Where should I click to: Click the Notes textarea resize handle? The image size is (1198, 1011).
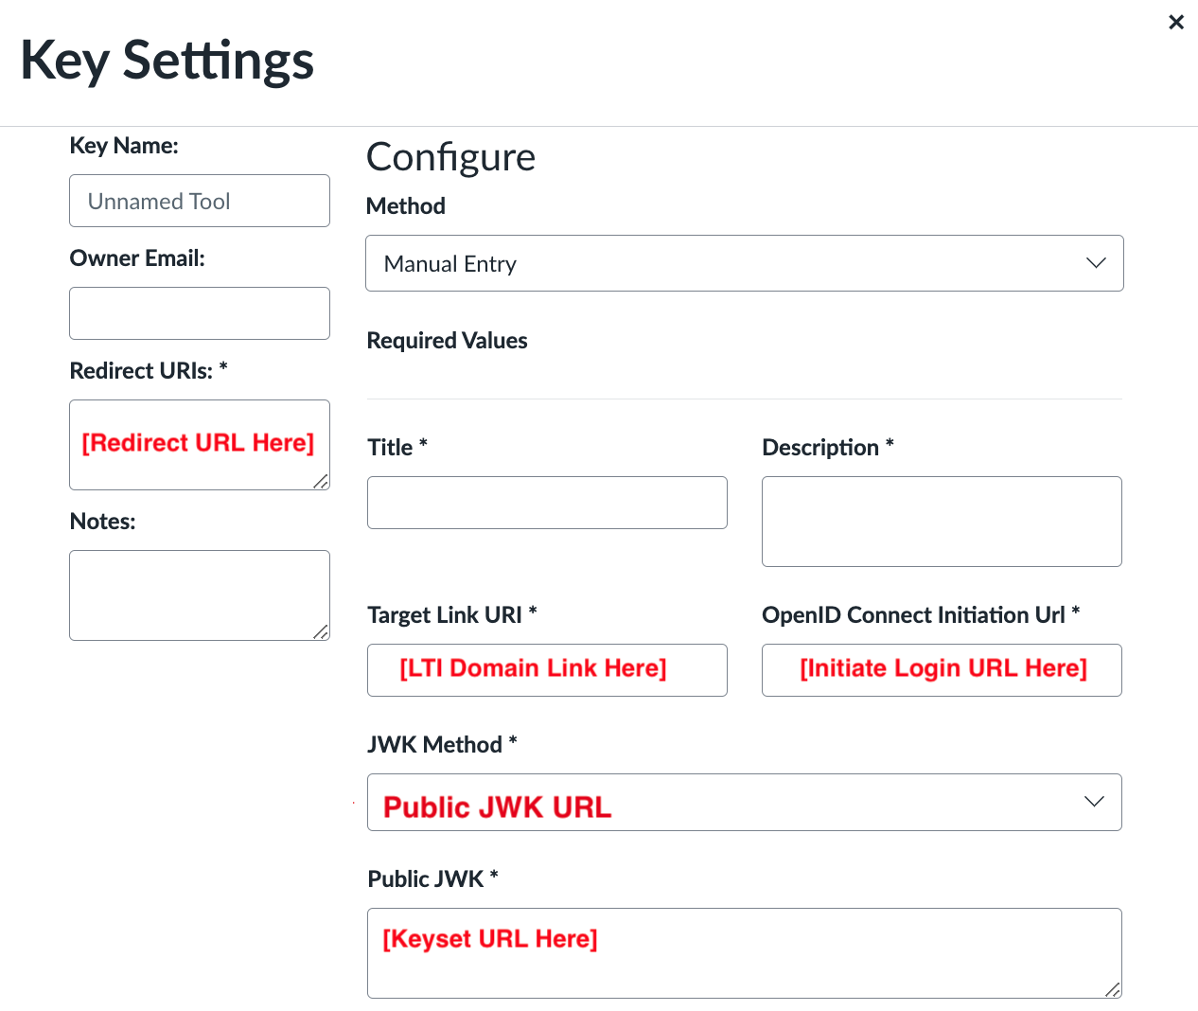[x=321, y=632]
